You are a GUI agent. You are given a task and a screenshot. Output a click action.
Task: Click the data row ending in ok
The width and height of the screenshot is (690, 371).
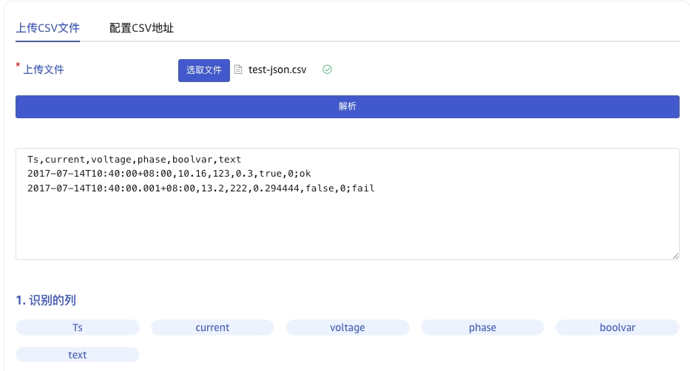pyautogui.click(x=169, y=174)
